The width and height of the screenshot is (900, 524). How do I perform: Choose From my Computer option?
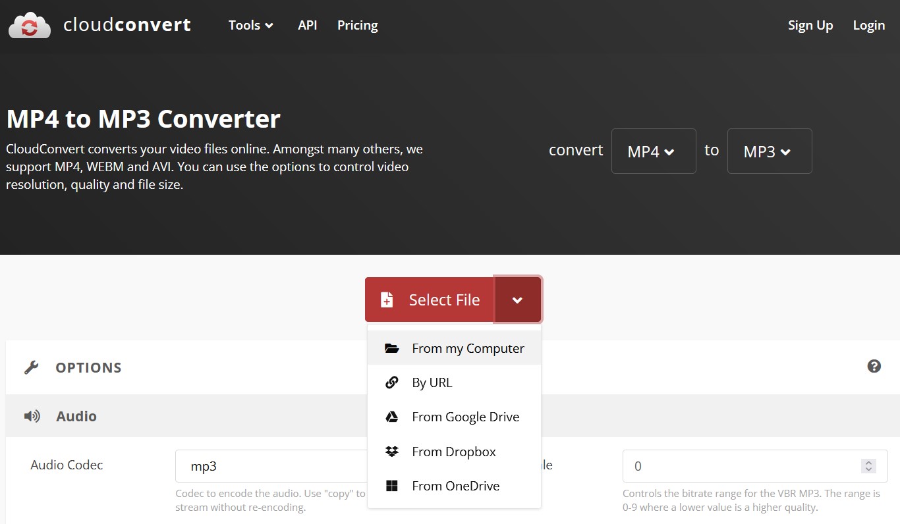[454, 348]
